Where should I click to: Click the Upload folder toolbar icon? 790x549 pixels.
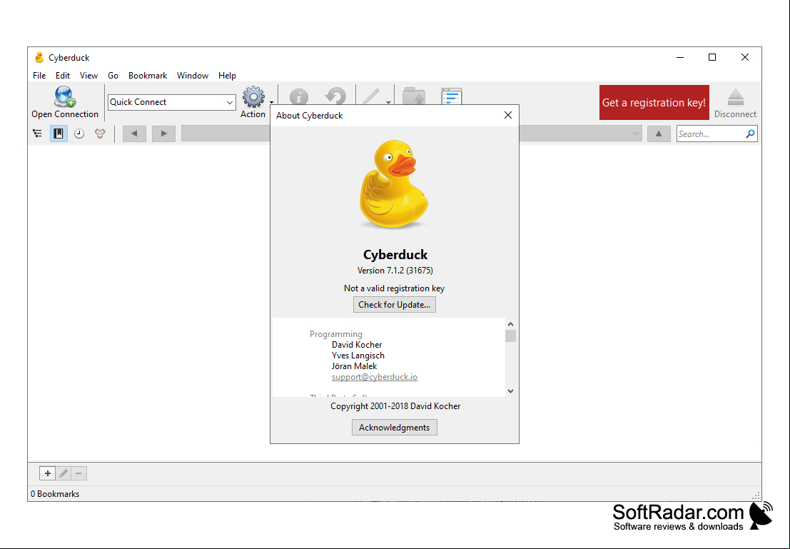(414, 96)
